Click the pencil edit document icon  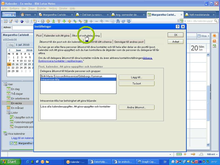pos(11,21)
